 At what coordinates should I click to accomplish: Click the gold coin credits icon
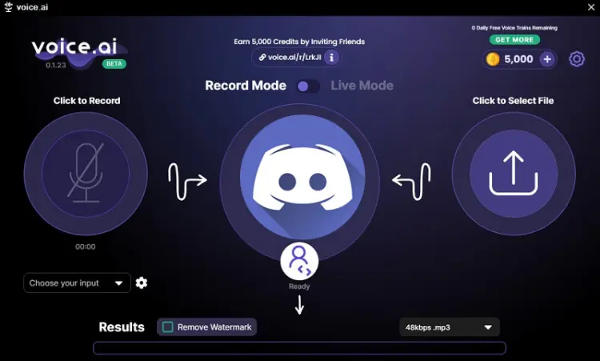pos(493,59)
